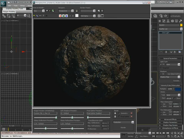184x139 pixels.
Task: Click the Set Key button
Action: tap(130, 136)
